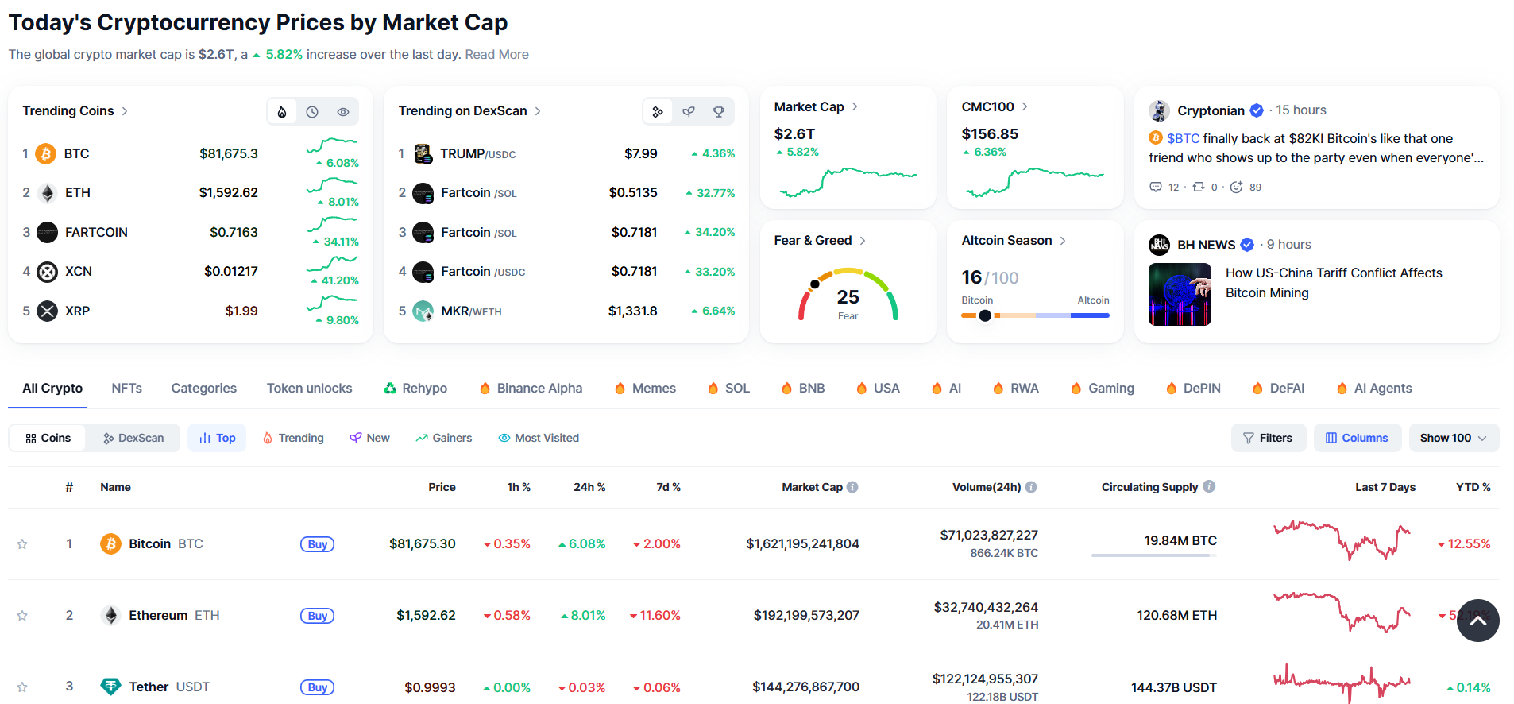
Task: Click the Buy button for Ethereum
Action: click(x=317, y=616)
